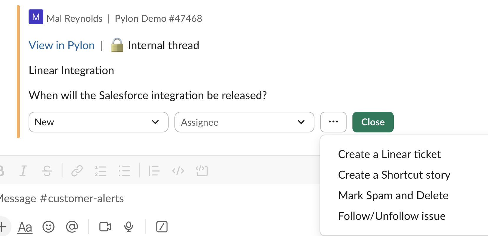Start an ordered numbered list
488x236 pixels.
coord(100,171)
